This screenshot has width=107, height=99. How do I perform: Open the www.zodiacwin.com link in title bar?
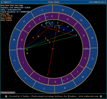96,2
